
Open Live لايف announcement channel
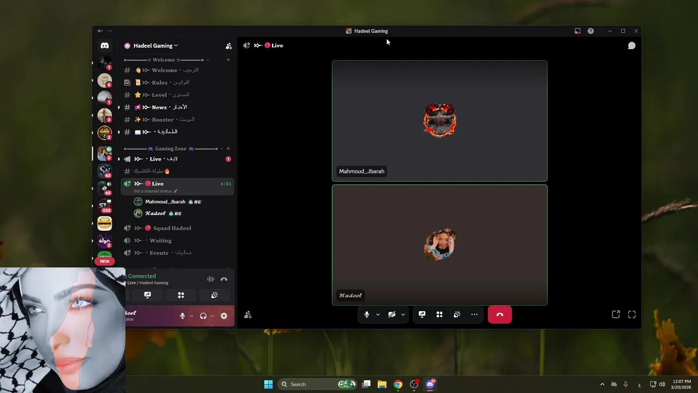177,159
